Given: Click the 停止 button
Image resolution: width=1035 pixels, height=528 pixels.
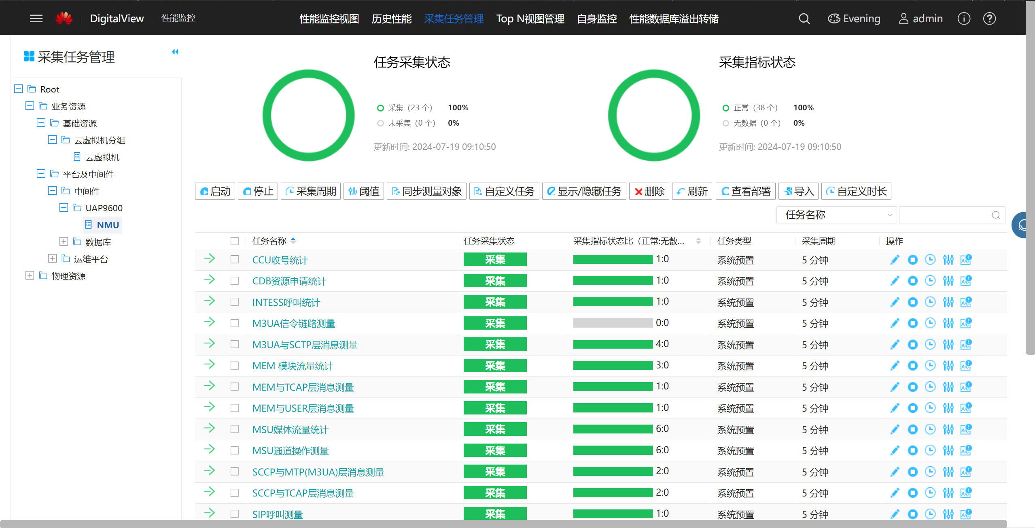Looking at the screenshot, I should pyautogui.click(x=258, y=191).
